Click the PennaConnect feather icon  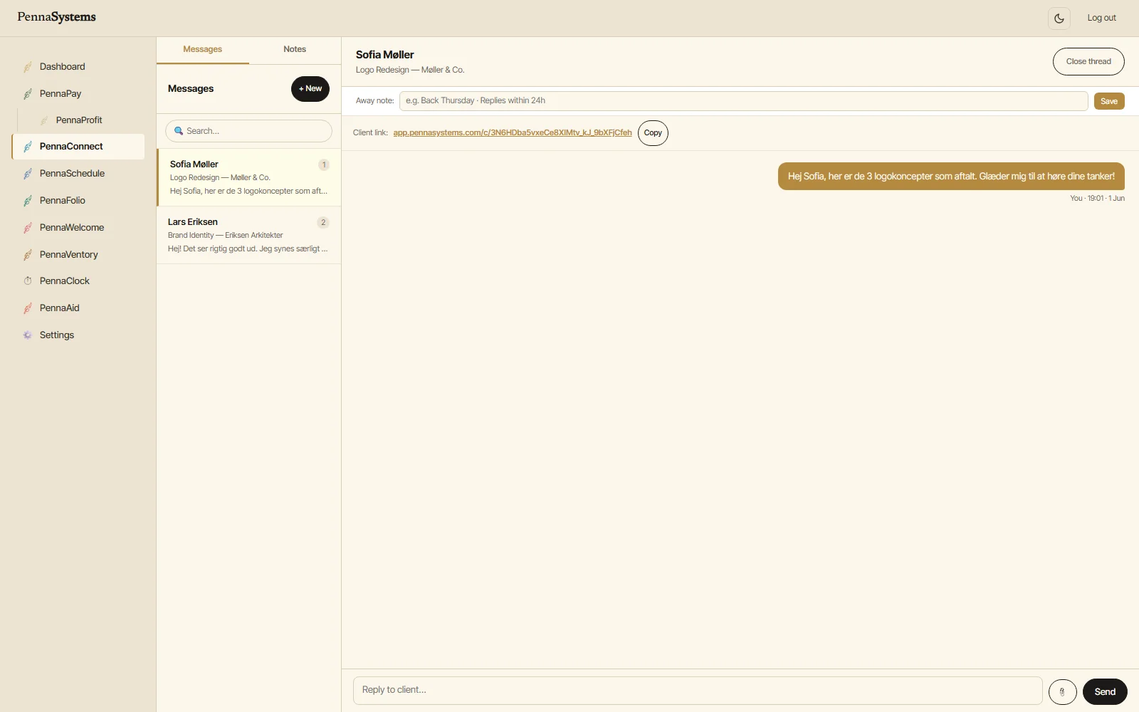[x=28, y=147]
